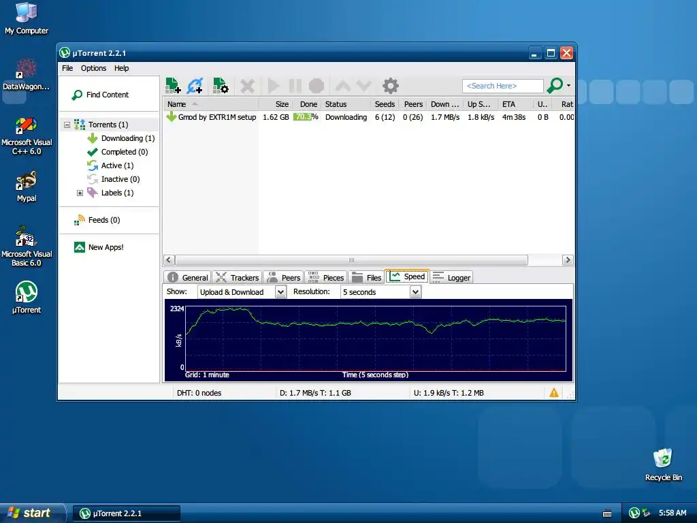697x523 pixels.
Task: Sort list by ETA column header
Action: pyautogui.click(x=516, y=104)
